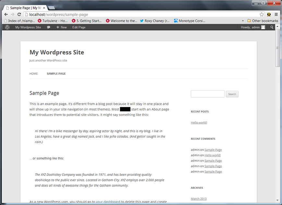Select SAMPLE PAGE navigation item
The width and height of the screenshot is (282, 205).
pyautogui.click(x=56, y=74)
